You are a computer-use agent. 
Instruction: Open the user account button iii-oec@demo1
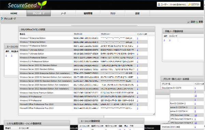[x=172, y=4]
